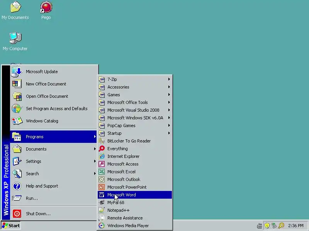This screenshot has width=309, height=231.
Task: Expand the Settings submenu arrow
Action: click(95, 161)
